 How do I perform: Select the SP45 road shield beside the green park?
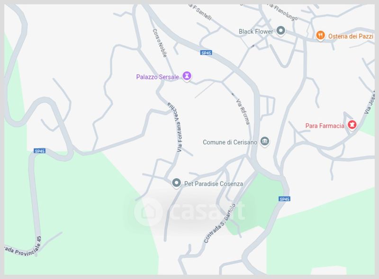(285, 199)
